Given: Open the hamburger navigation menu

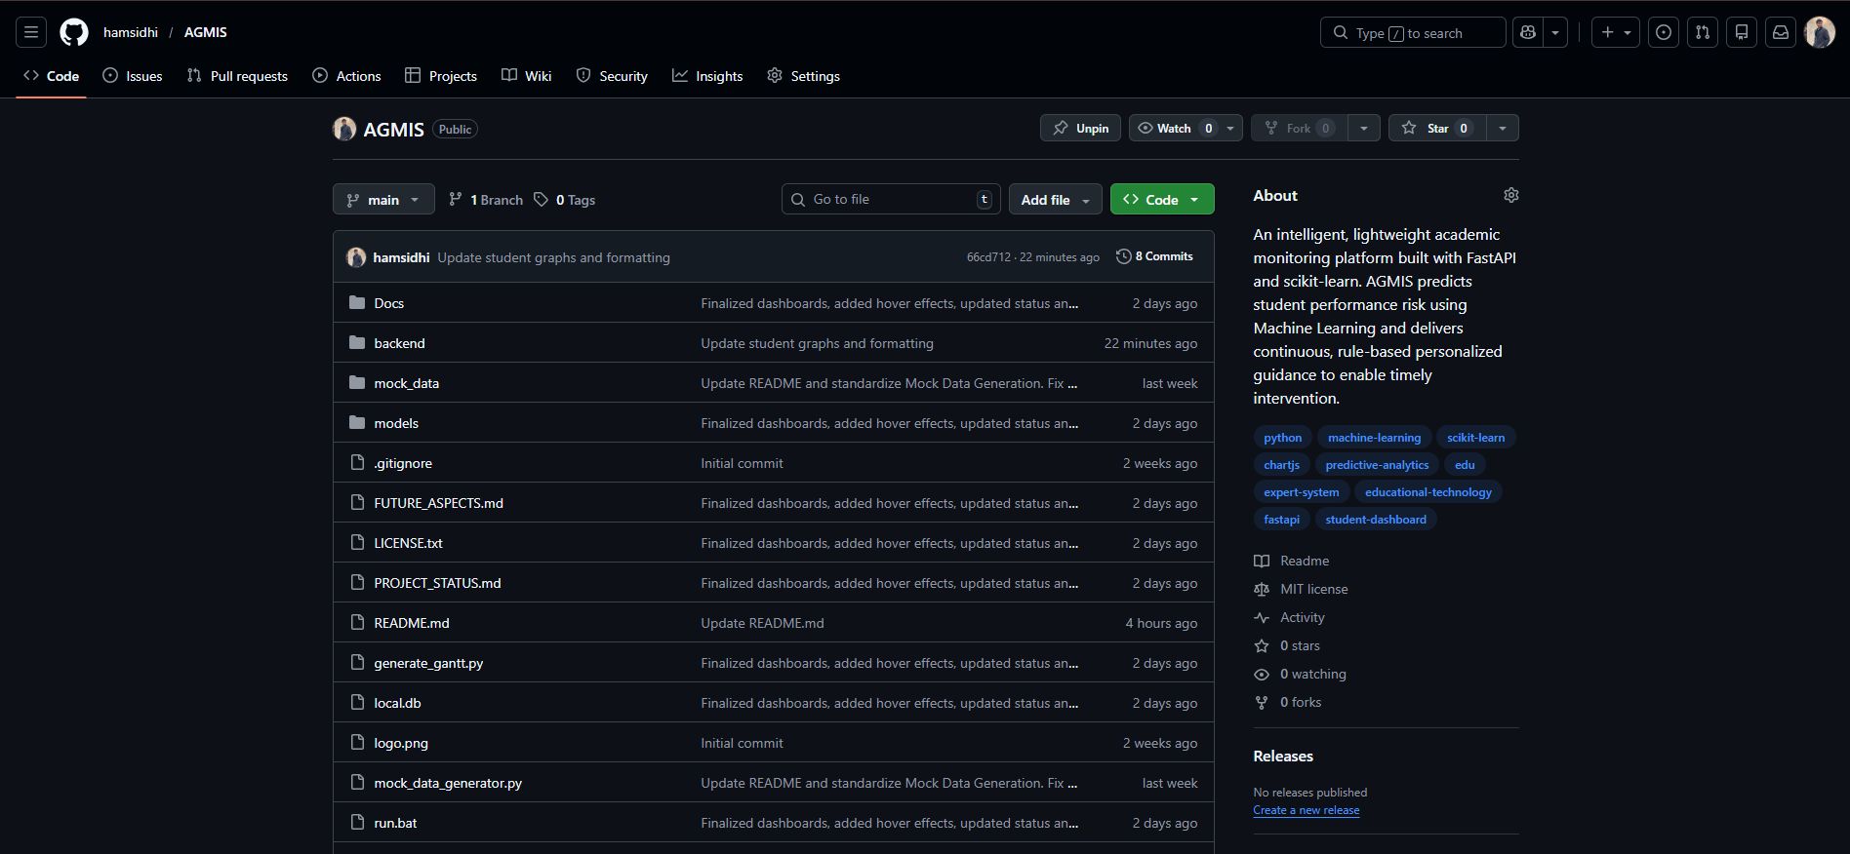Looking at the screenshot, I should (31, 32).
